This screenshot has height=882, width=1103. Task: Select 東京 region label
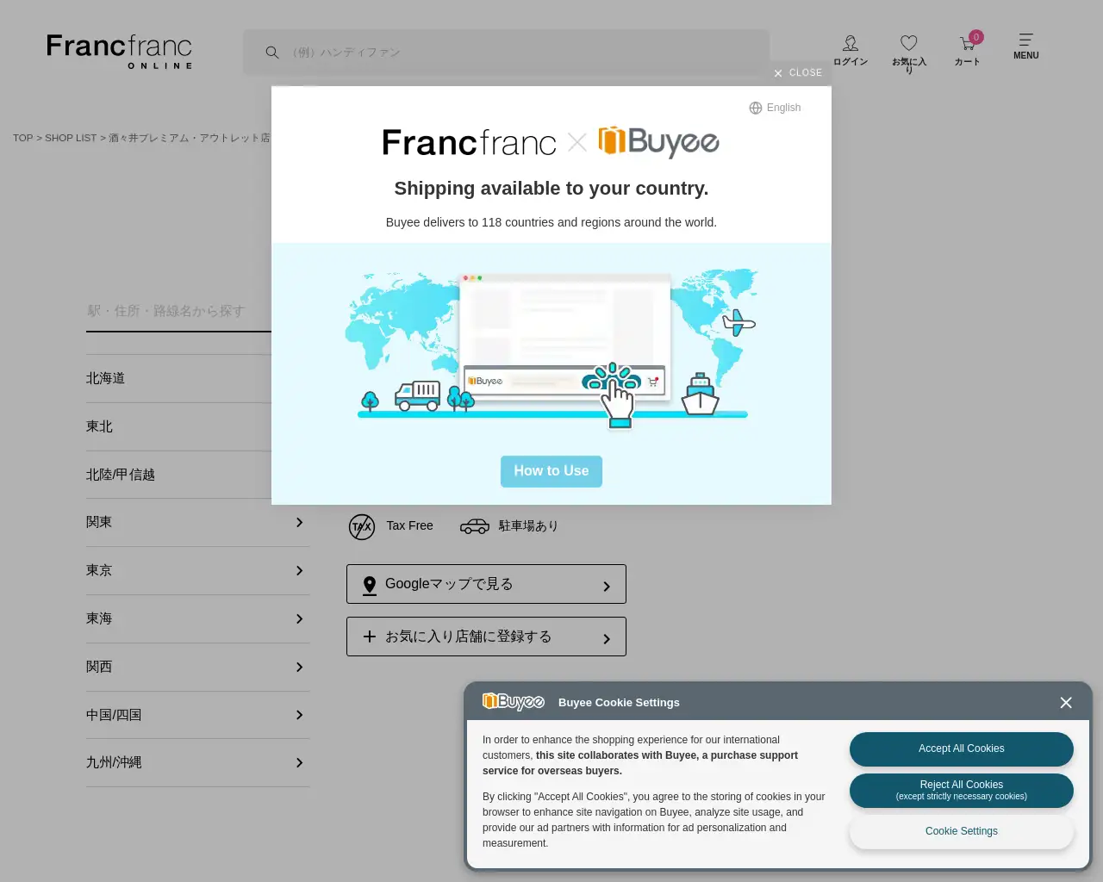point(99,570)
